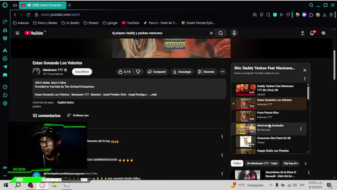Open a new browser tab
Image resolution: width=337 pixels, height=190 pixels.
pyautogui.click(x=69, y=5)
